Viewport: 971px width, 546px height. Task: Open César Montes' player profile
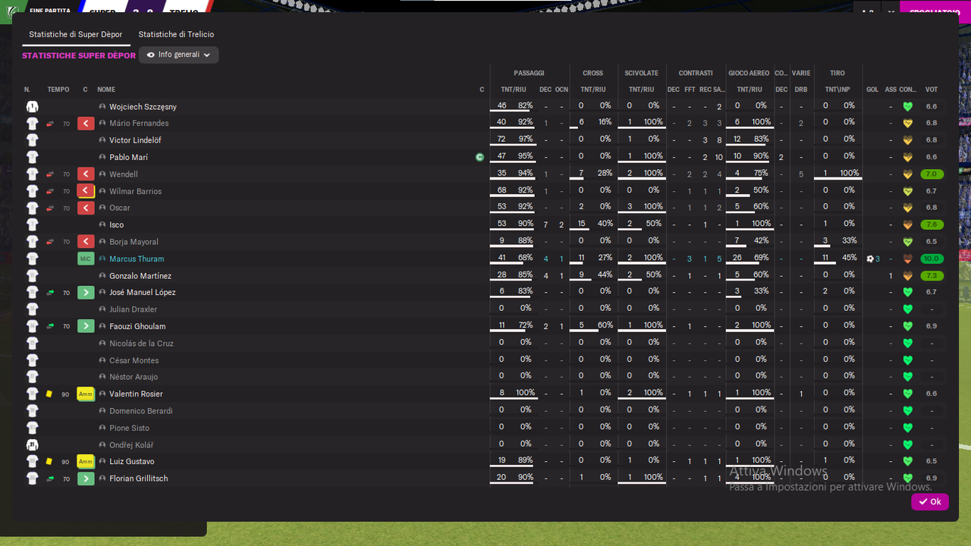(134, 361)
